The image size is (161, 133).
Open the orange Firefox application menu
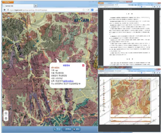tap(8, 2)
